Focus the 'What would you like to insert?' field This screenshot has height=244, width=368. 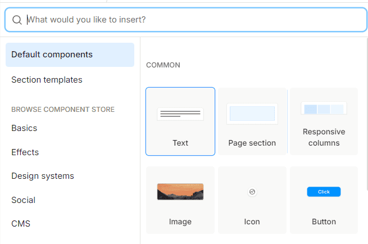pyautogui.click(x=185, y=20)
